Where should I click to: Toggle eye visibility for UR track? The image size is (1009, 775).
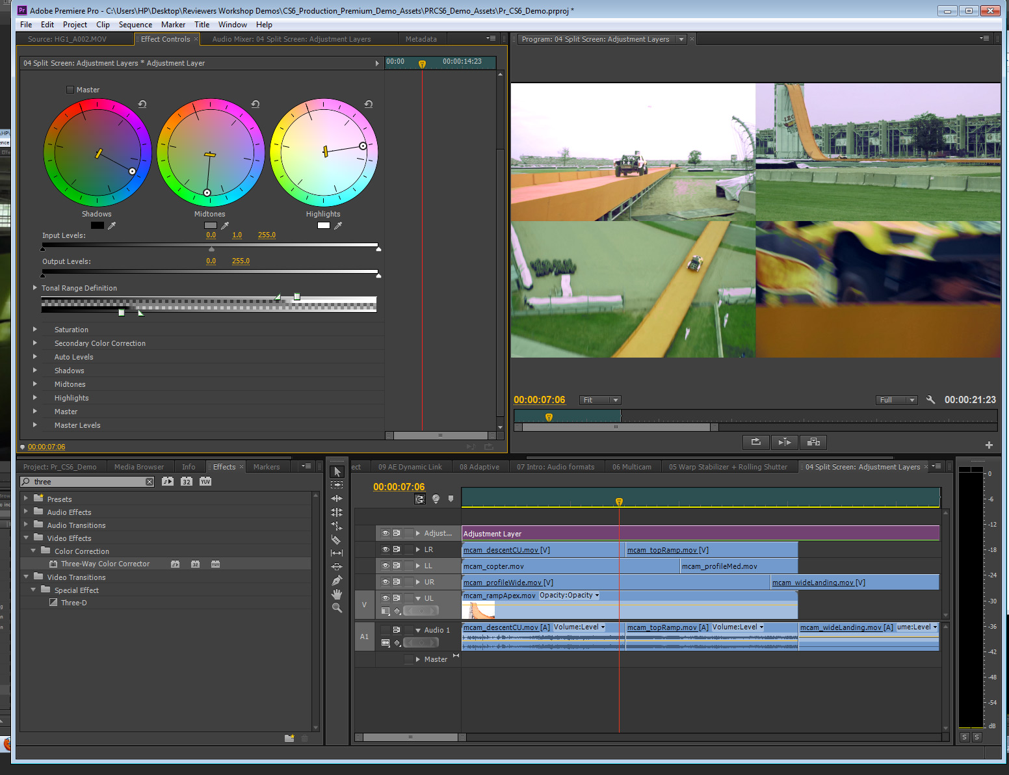386,582
